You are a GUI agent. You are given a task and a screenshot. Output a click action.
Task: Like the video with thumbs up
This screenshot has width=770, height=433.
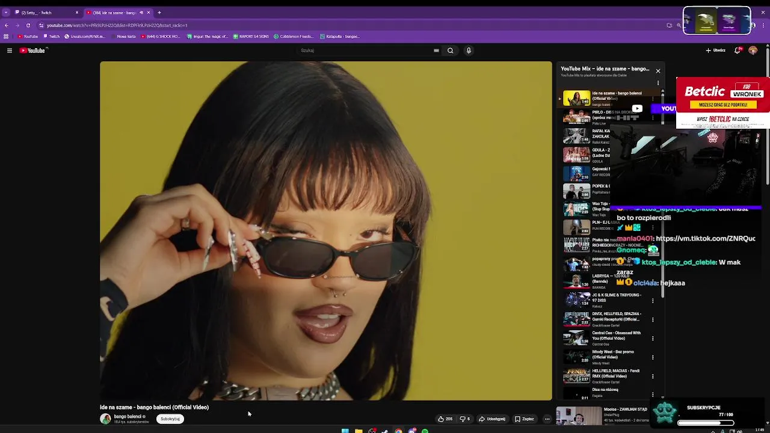(445, 419)
